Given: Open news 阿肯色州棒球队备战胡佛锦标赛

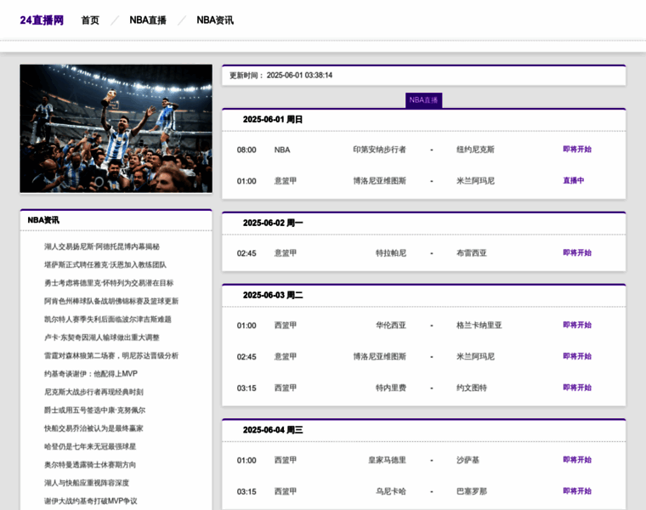Looking at the screenshot, I should point(111,301).
